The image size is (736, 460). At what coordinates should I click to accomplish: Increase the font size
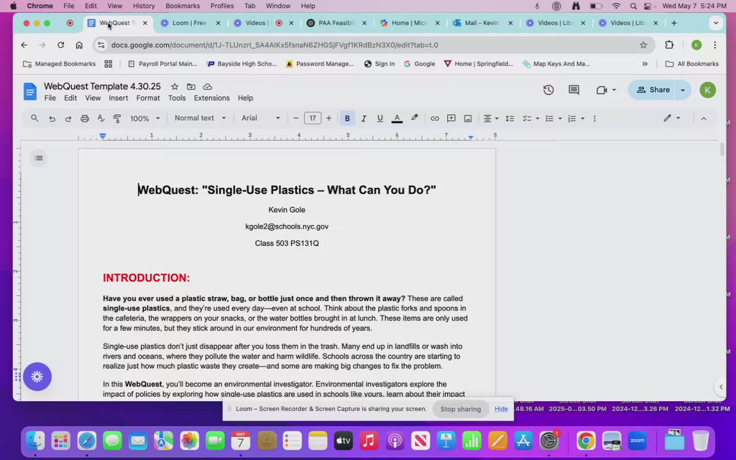[328, 118]
